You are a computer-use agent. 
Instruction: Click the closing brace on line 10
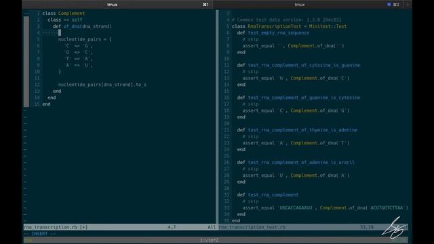(x=60, y=72)
